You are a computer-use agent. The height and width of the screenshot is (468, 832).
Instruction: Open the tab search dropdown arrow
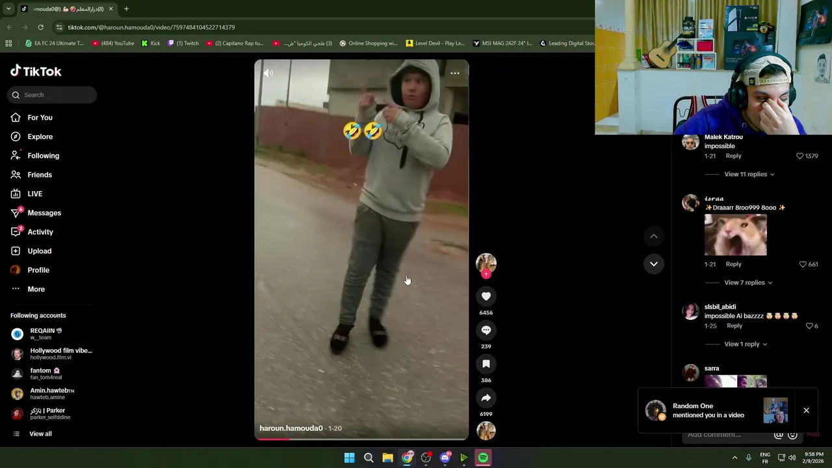click(x=9, y=9)
